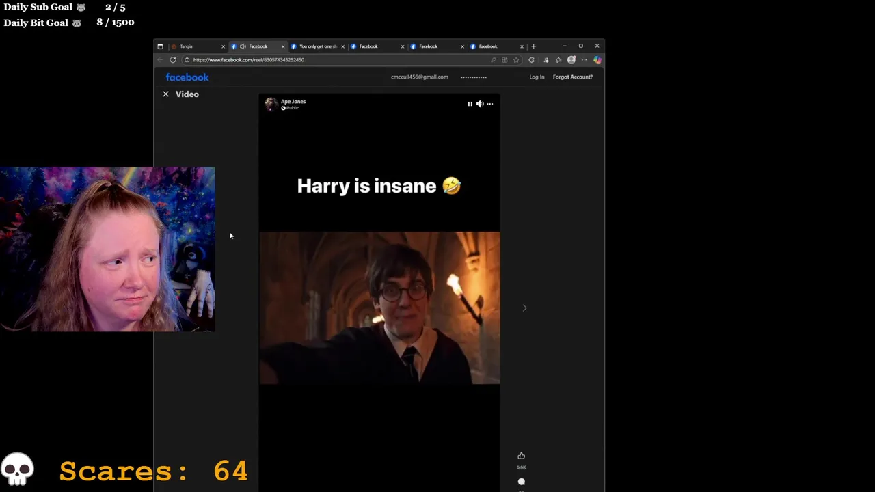
Task: Click the browser address bar URL
Action: (248, 60)
